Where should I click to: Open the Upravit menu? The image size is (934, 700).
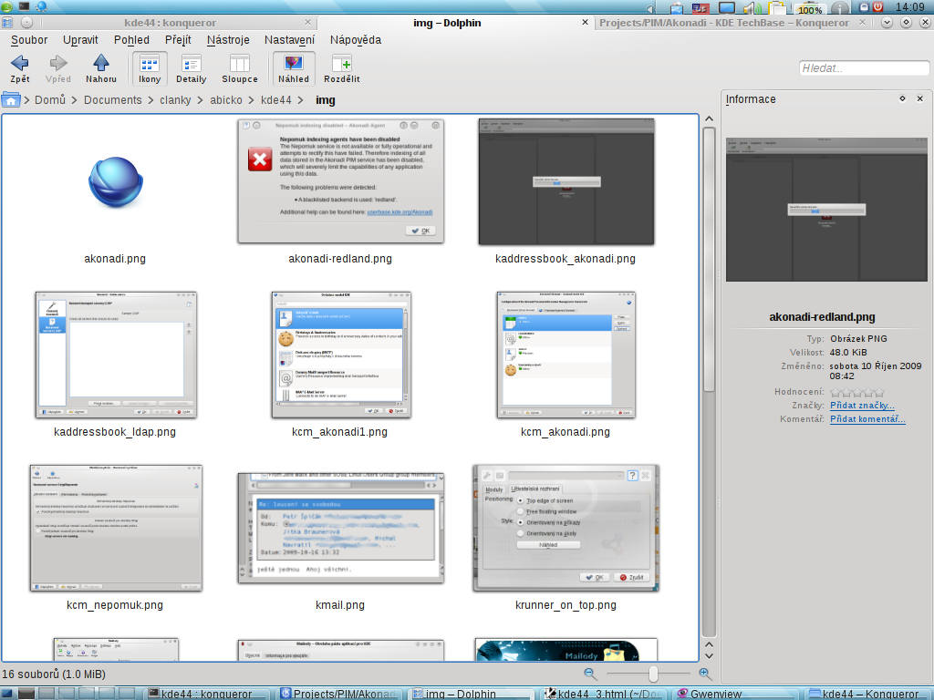click(x=80, y=40)
